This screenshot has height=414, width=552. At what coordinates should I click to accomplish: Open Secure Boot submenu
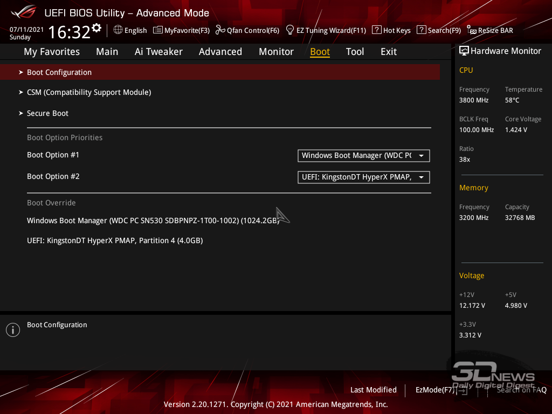47,113
